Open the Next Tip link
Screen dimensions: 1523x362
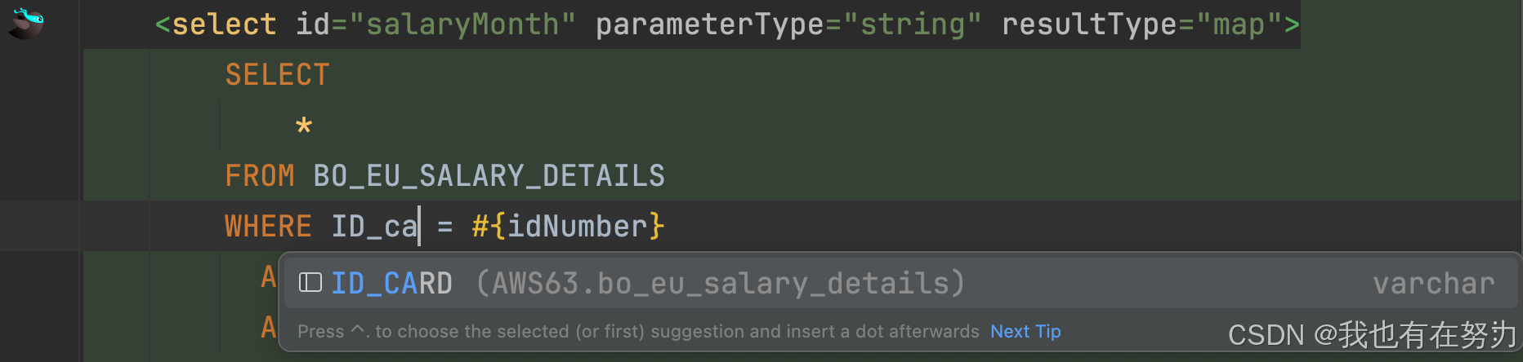1025,332
